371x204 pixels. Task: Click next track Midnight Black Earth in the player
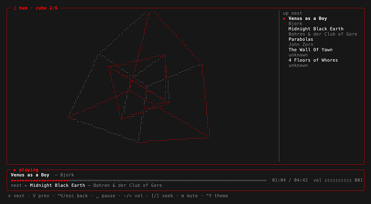pos(58,185)
